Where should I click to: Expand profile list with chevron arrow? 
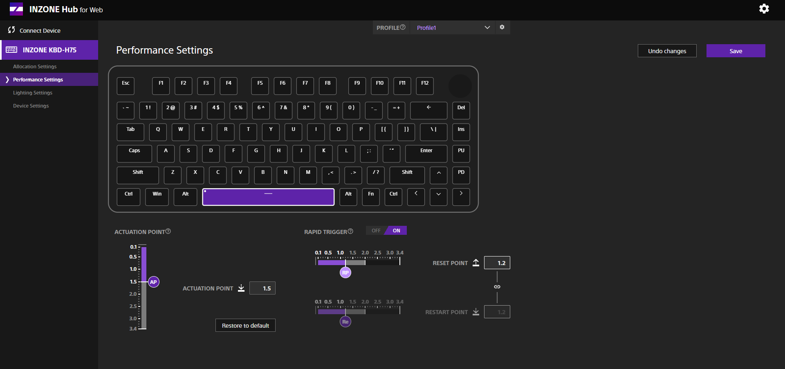pyautogui.click(x=487, y=27)
